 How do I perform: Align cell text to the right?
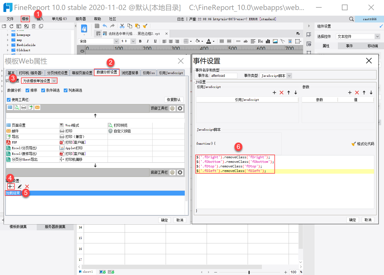pyautogui.click(x=177, y=41)
